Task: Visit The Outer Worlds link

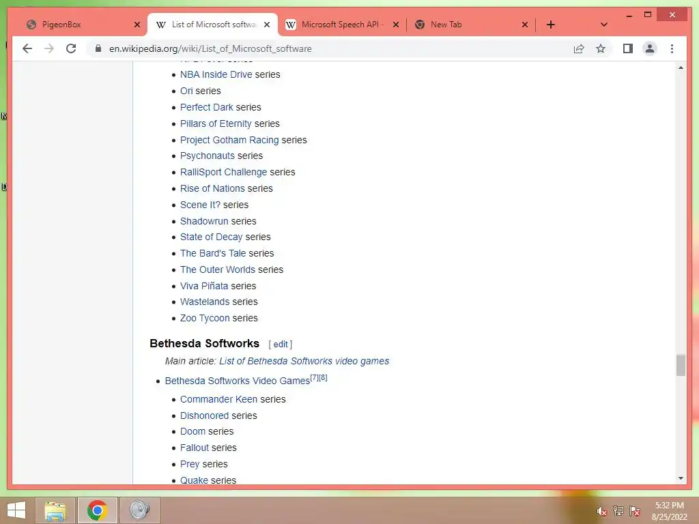Action: (x=218, y=270)
